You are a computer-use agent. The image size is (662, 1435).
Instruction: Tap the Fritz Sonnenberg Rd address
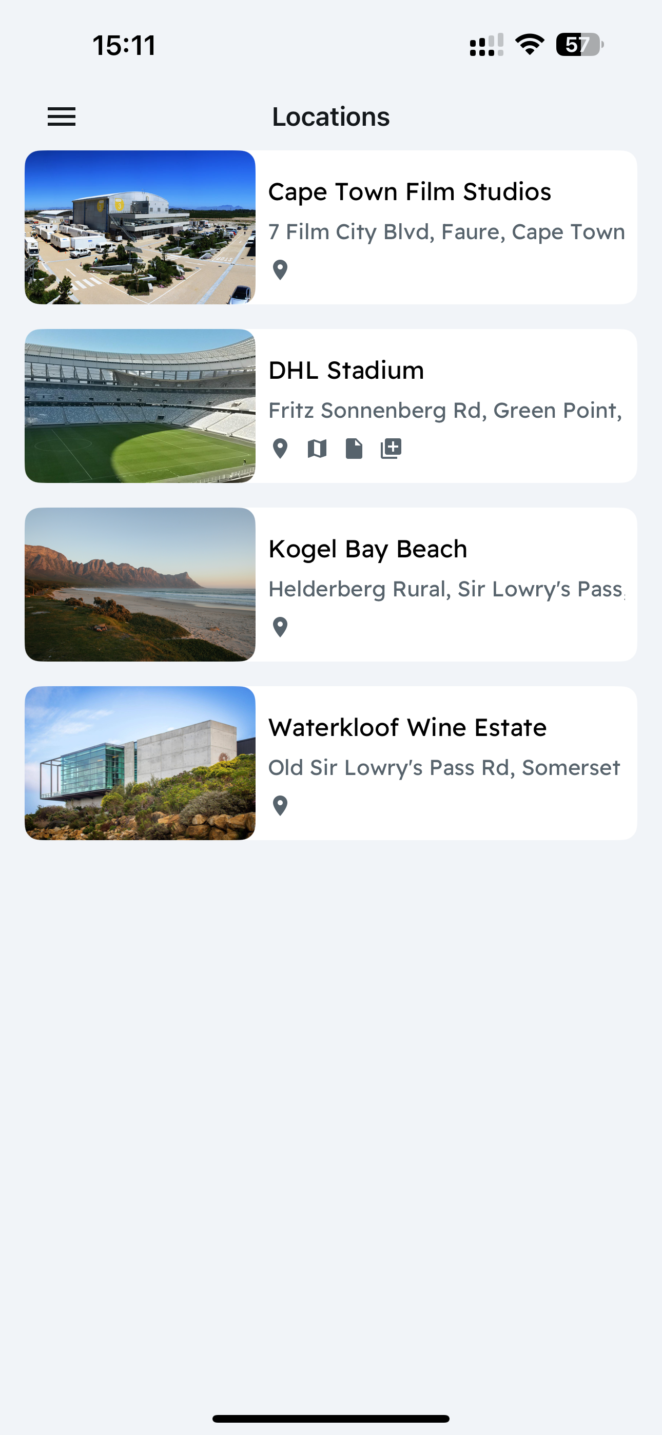click(445, 411)
